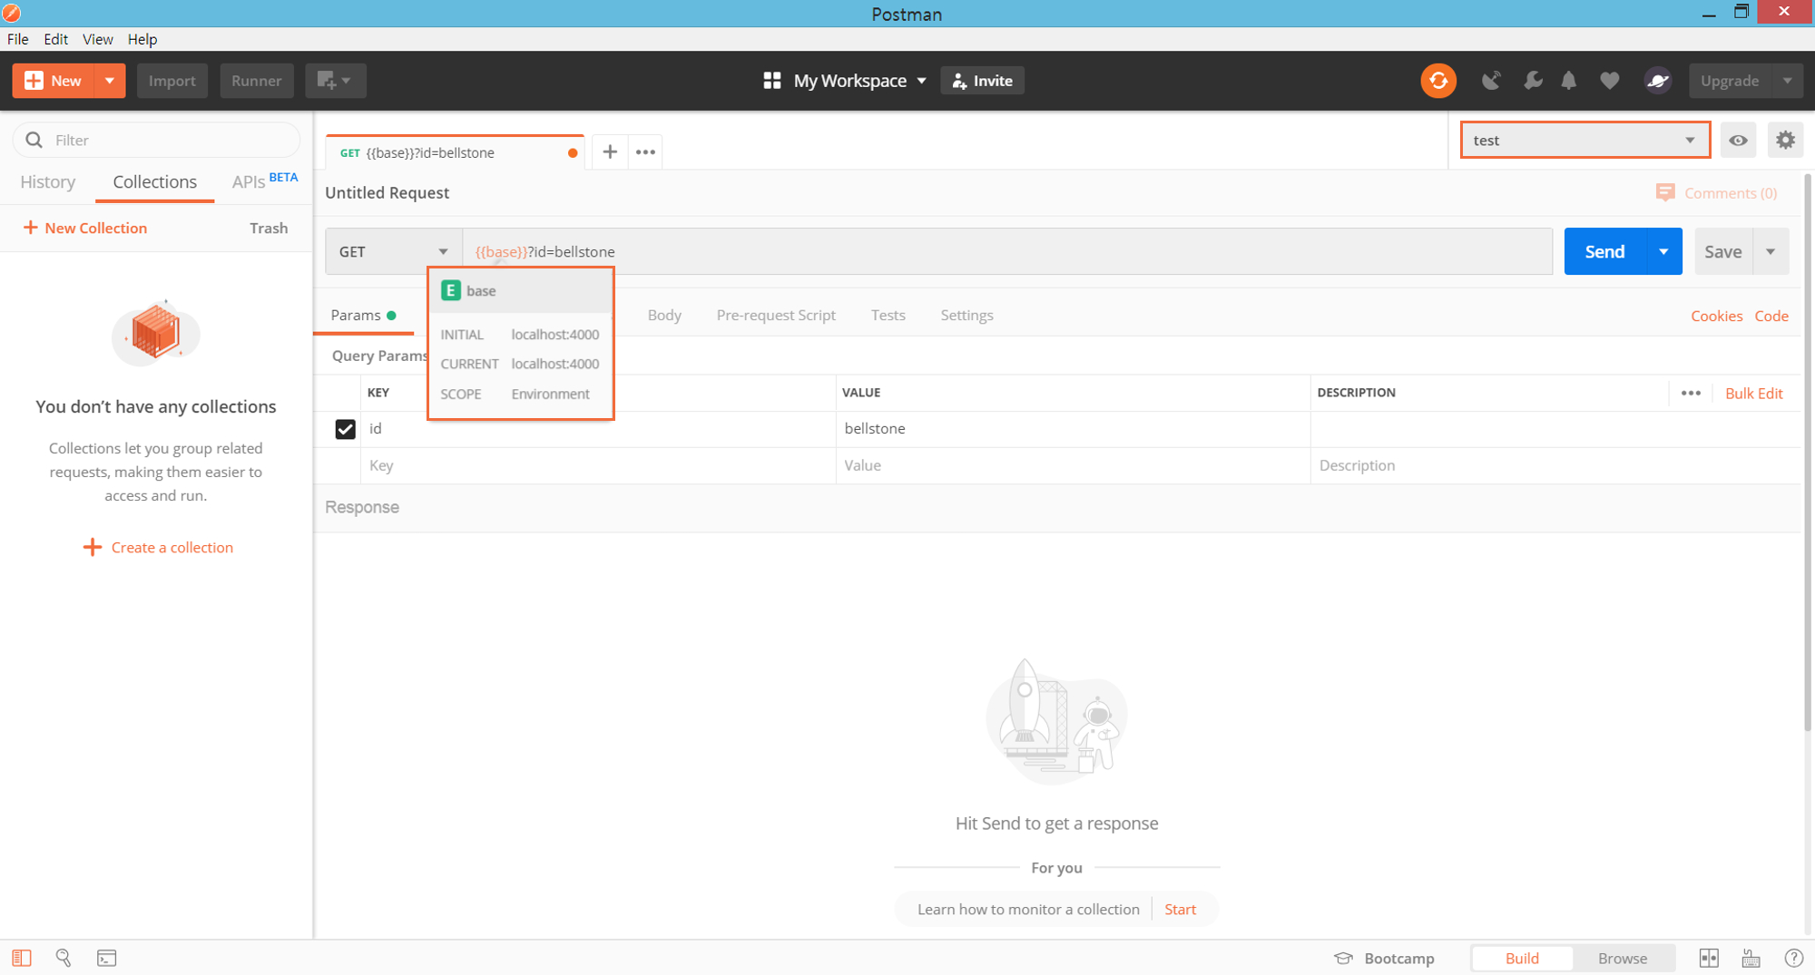Click Start to learn monitoring a collection
Viewport: 1815px width, 975px height.
[1180, 909]
